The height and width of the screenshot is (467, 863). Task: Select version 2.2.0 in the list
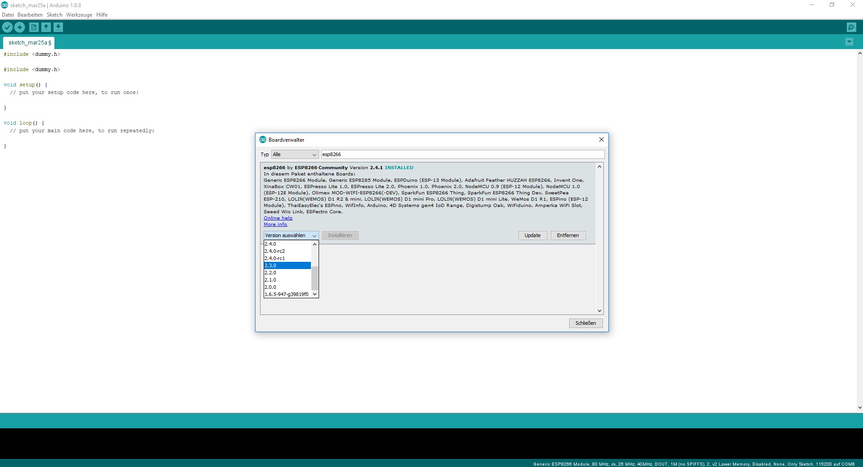pyautogui.click(x=287, y=273)
